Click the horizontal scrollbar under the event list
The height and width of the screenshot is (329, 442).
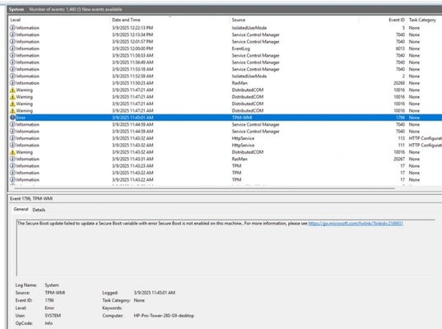pos(202,188)
